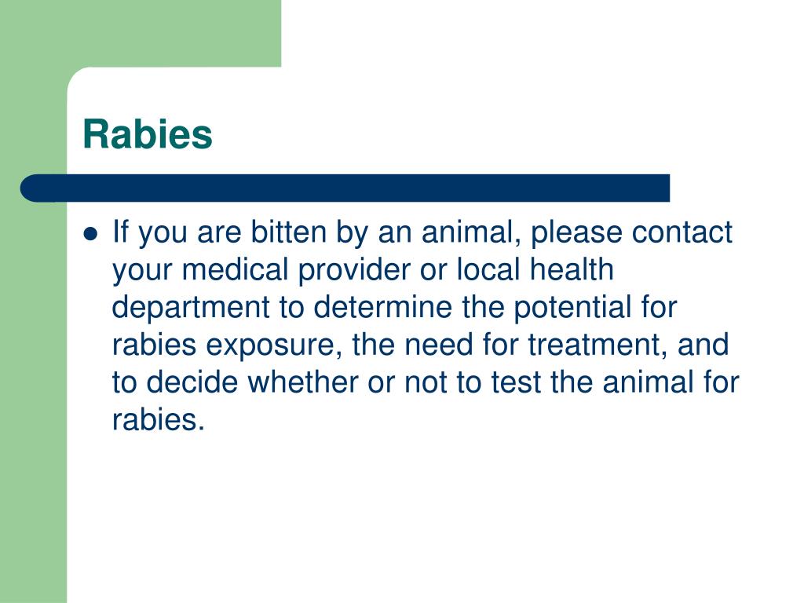This screenshot has height=603, width=804.
Task: Click the word "potential" in third line
Action: coord(572,308)
